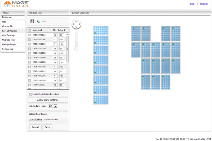This screenshot has height=141, width=212.
Task: Click the align/split modules icon
Action: [44, 21]
